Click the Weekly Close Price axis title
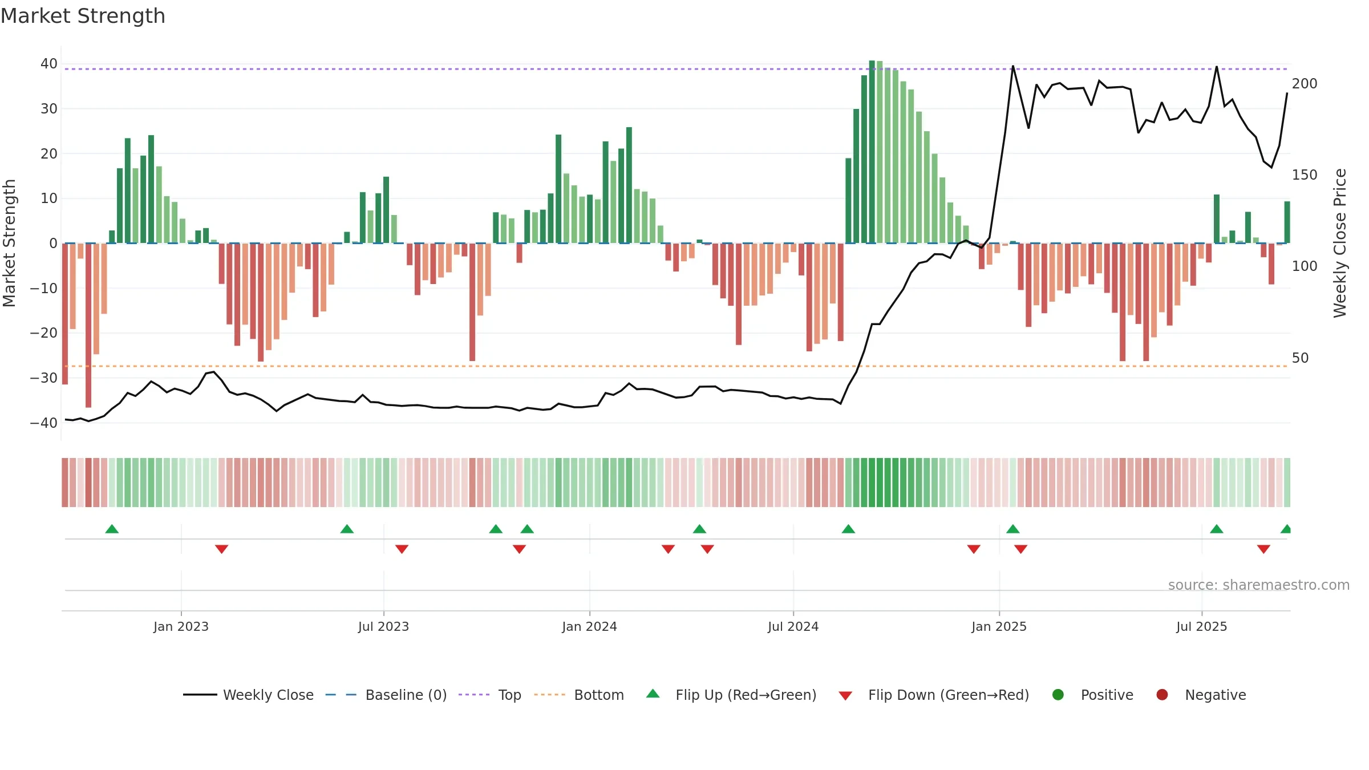1369x770 pixels. coord(1340,243)
